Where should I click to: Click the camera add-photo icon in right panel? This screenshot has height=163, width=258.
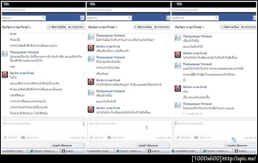pyautogui.click(x=196, y=137)
